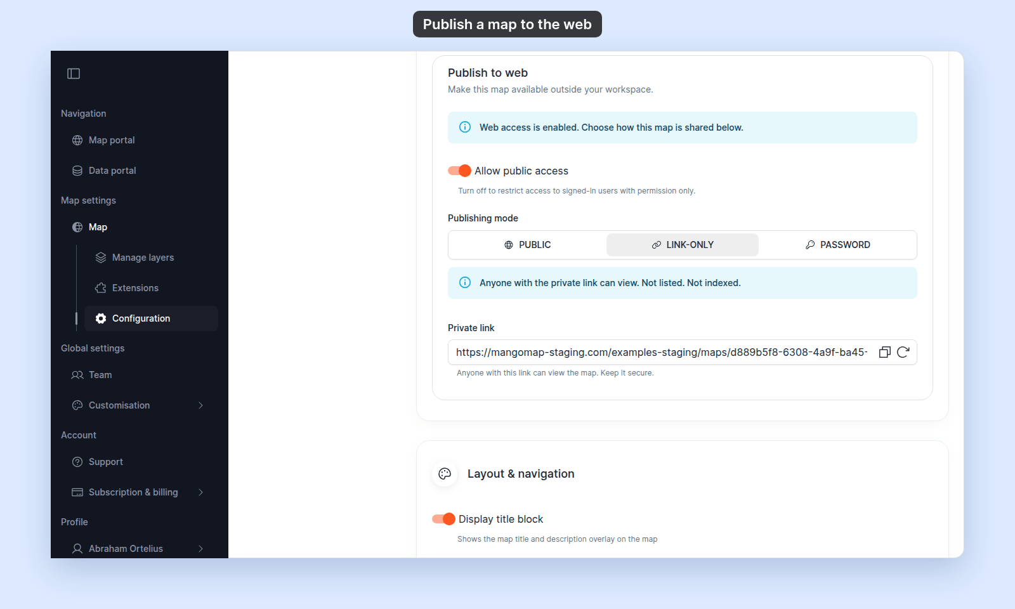Click the people icon beside Team
Screen dimensions: 1015x609
pos(77,375)
